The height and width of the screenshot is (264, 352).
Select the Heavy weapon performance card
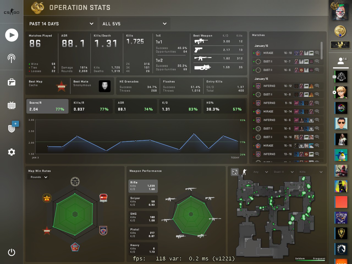pos(143,249)
